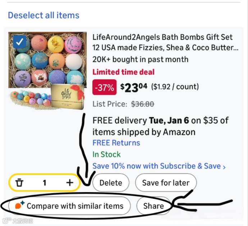Viewport: 248px width, 226px height.
Task: Uncheck the bath bombs item checkbox
Action: pyautogui.click(x=19, y=43)
